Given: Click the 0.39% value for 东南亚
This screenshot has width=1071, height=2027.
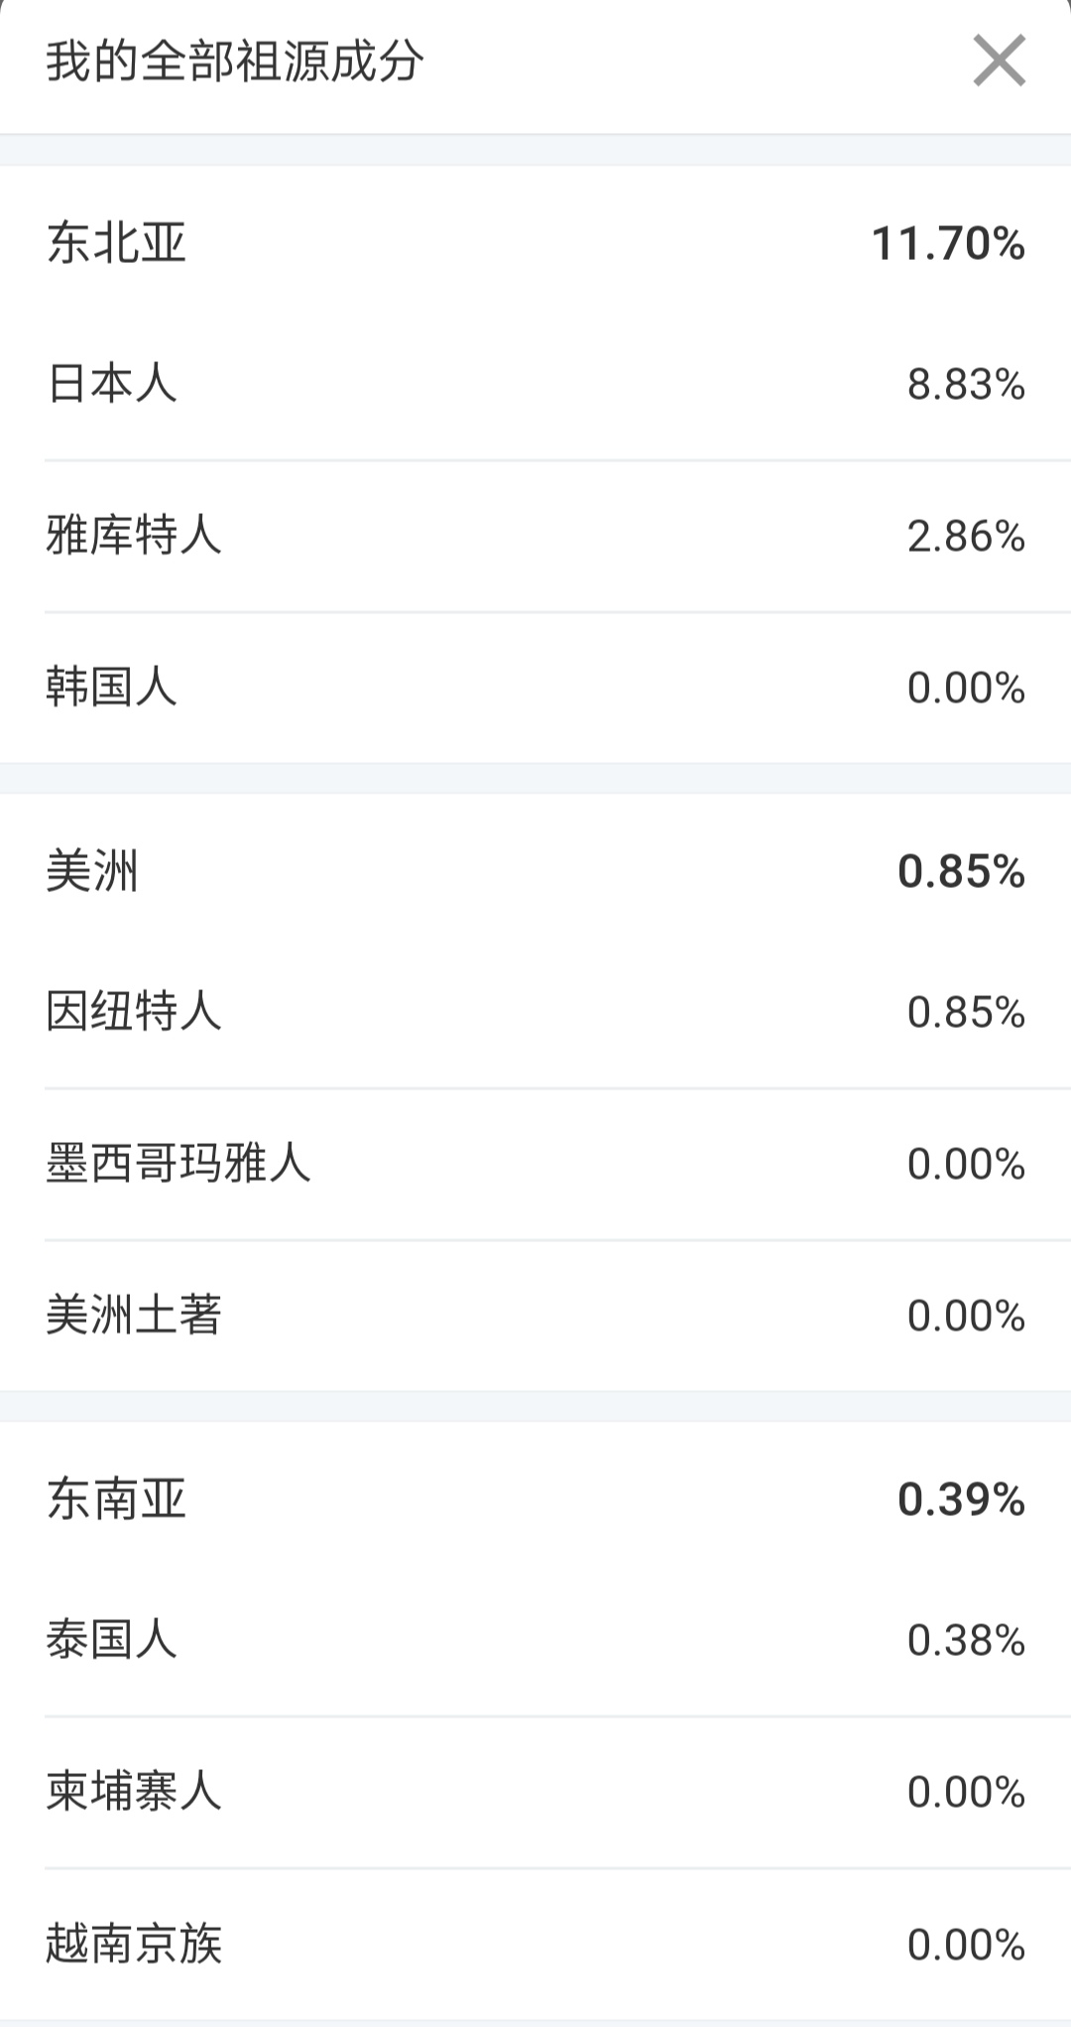Looking at the screenshot, I should (x=961, y=1499).
